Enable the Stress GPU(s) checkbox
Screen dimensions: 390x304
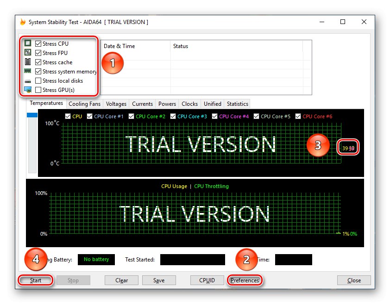click(x=38, y=90)
